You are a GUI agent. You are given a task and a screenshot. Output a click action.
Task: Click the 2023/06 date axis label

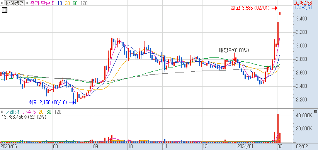click(9, 147)
